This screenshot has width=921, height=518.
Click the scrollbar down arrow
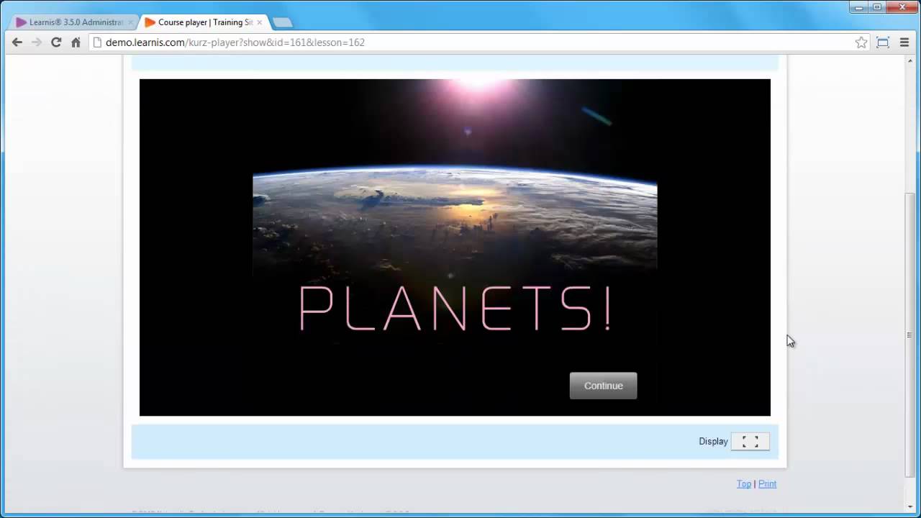pyautogui.click(x=909, y=506)
